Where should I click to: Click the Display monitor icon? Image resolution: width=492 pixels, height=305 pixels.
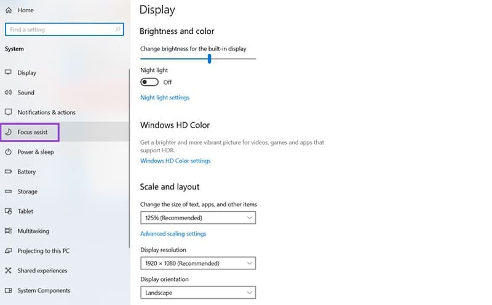[x=8, y=72]
